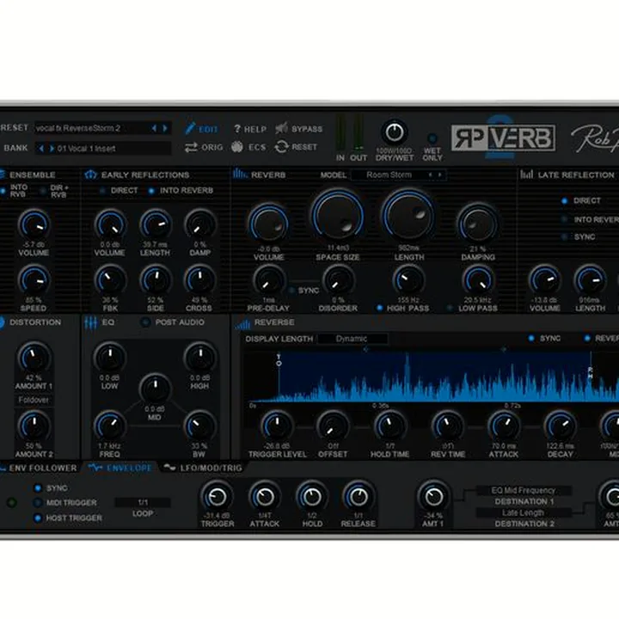Click the Early Reflections FBK knob

point(110,280)
